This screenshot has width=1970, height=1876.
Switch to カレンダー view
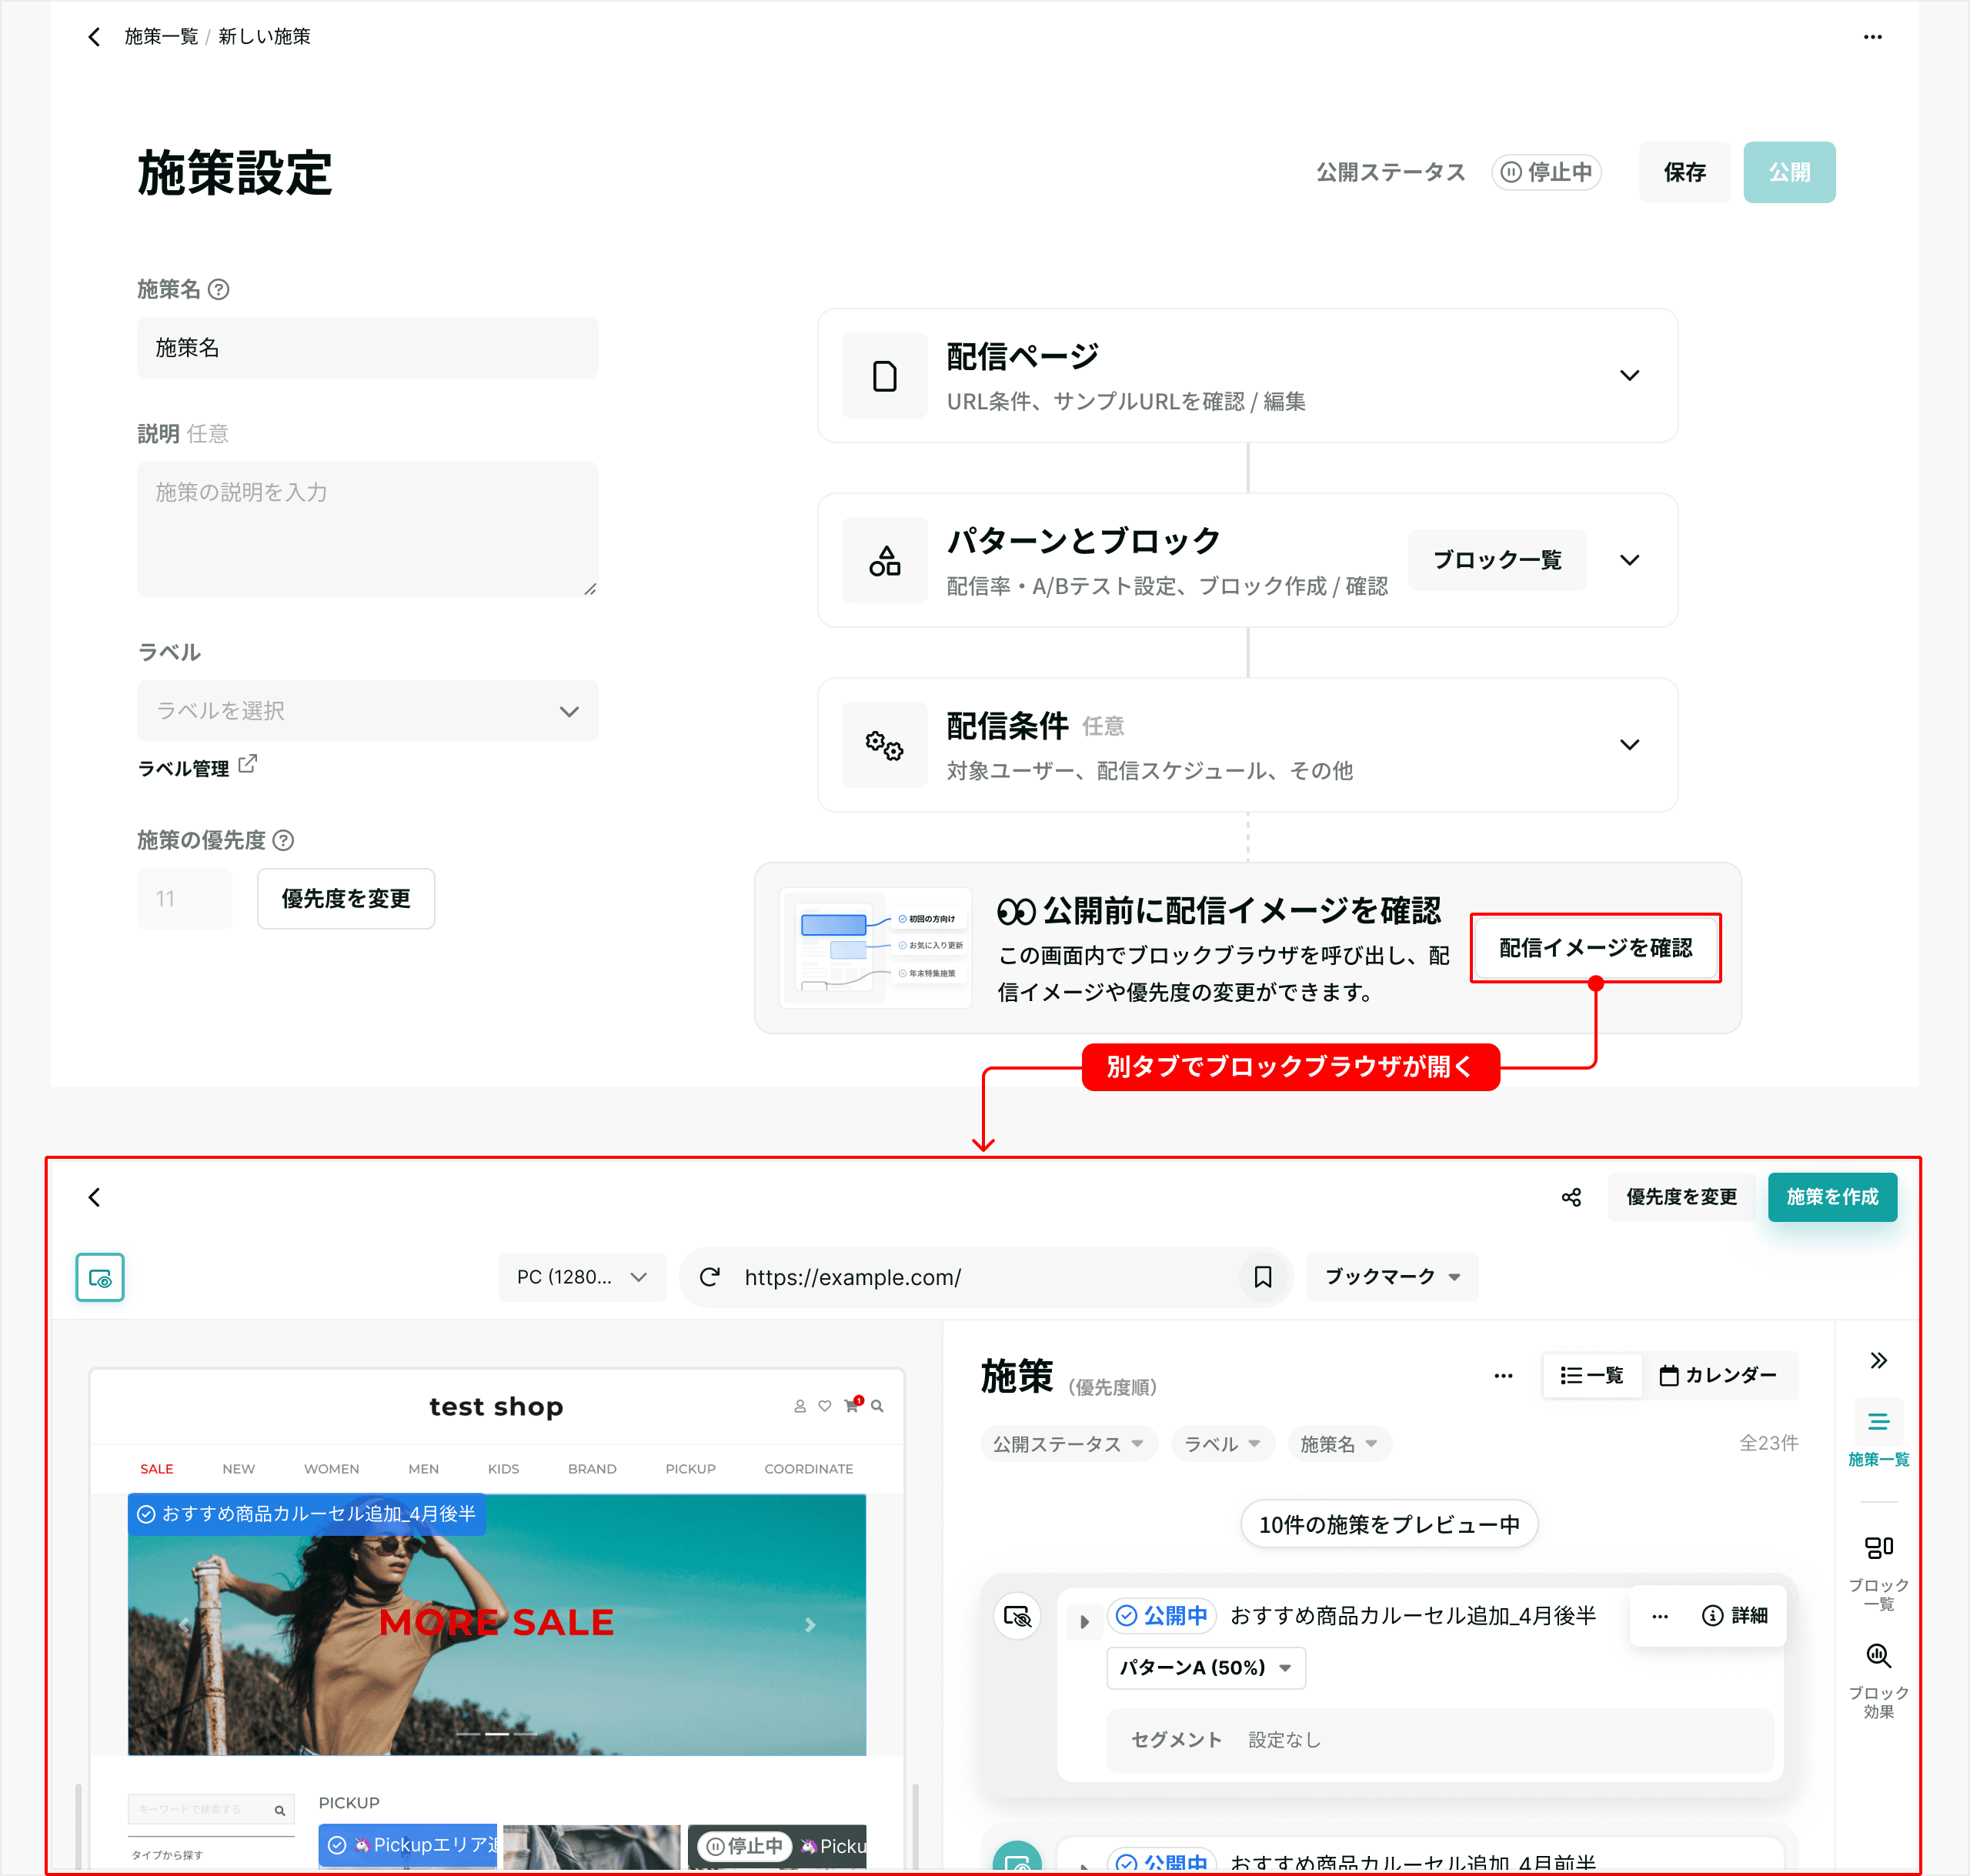1718,1375
